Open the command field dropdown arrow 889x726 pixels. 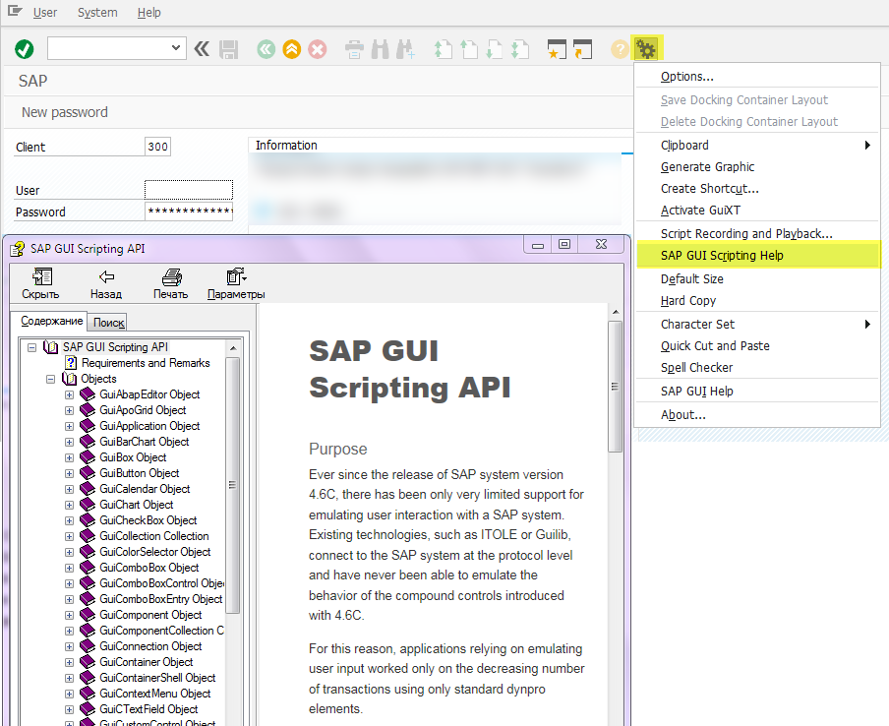176,48
